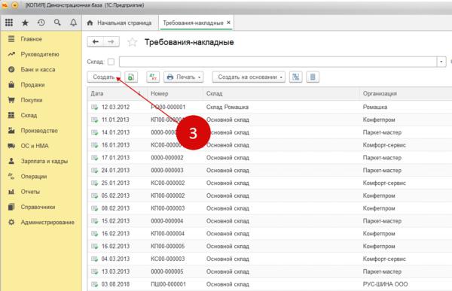The image size is (452, 291).
Task: Click the 1C application logo icon
Action: (x=5, y=5)
